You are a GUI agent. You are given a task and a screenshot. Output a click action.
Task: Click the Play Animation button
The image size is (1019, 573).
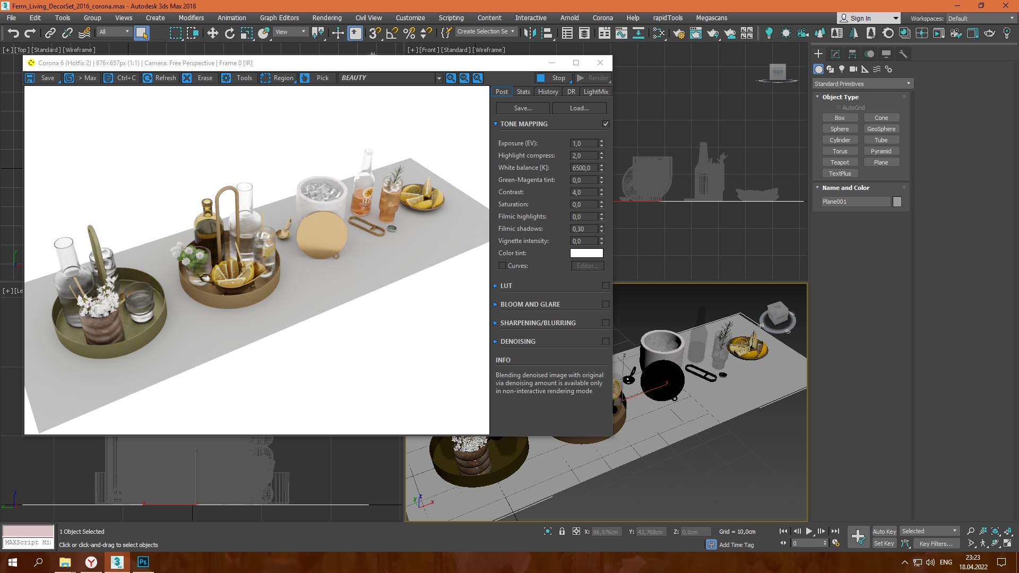(809, 531)
